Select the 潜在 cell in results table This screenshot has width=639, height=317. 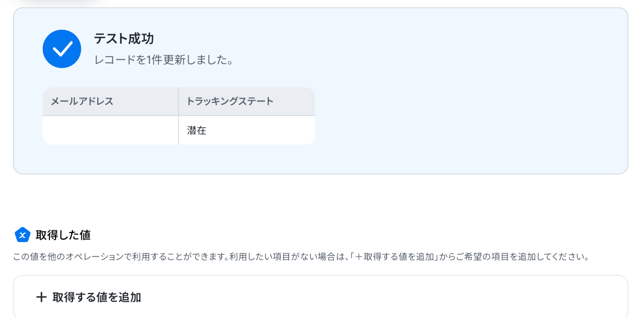(x=197, y=130)
